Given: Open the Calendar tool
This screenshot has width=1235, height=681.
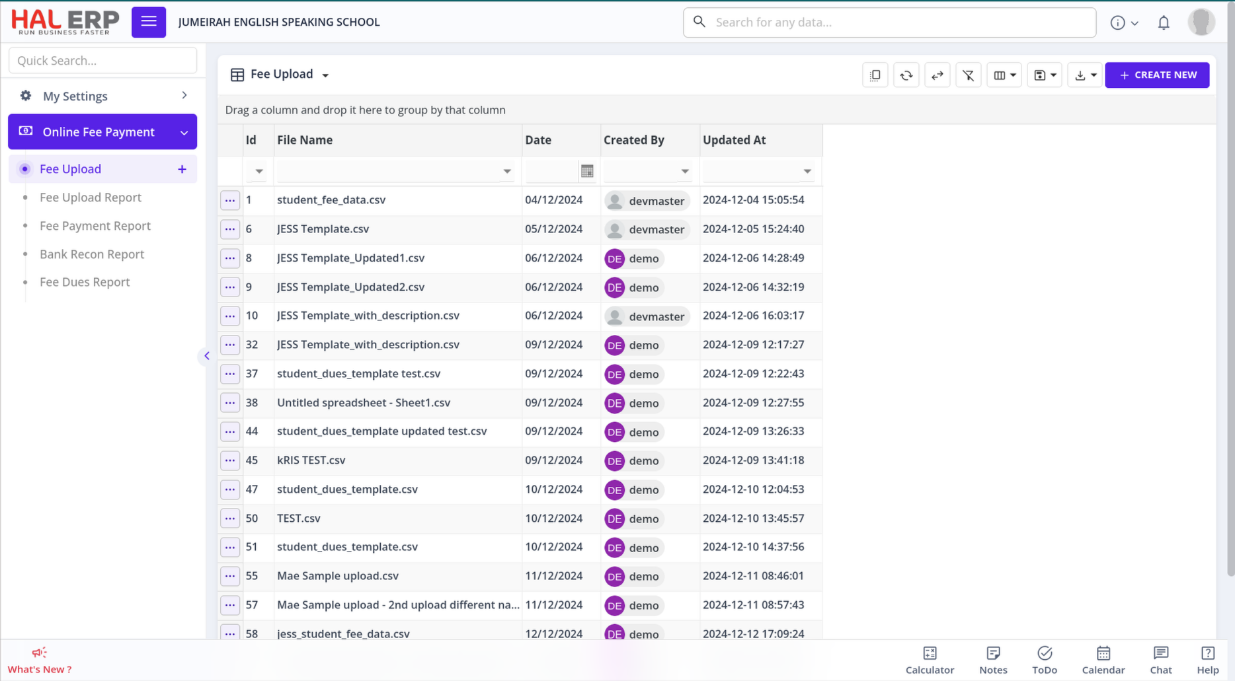Looking at the screenshot, I should 1103,661.
